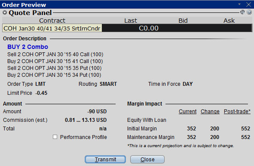Click Maintenance Margin post-trade value 552
Screen dimensions: 254x166
(245, 137)
